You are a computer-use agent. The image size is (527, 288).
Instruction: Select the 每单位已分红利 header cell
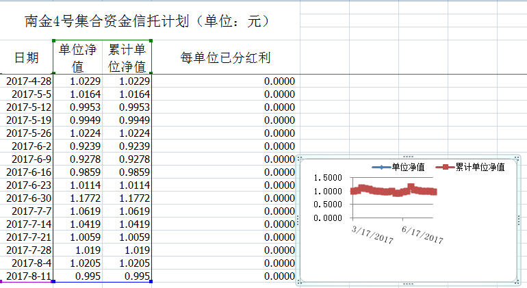click(x=225, y=58)
